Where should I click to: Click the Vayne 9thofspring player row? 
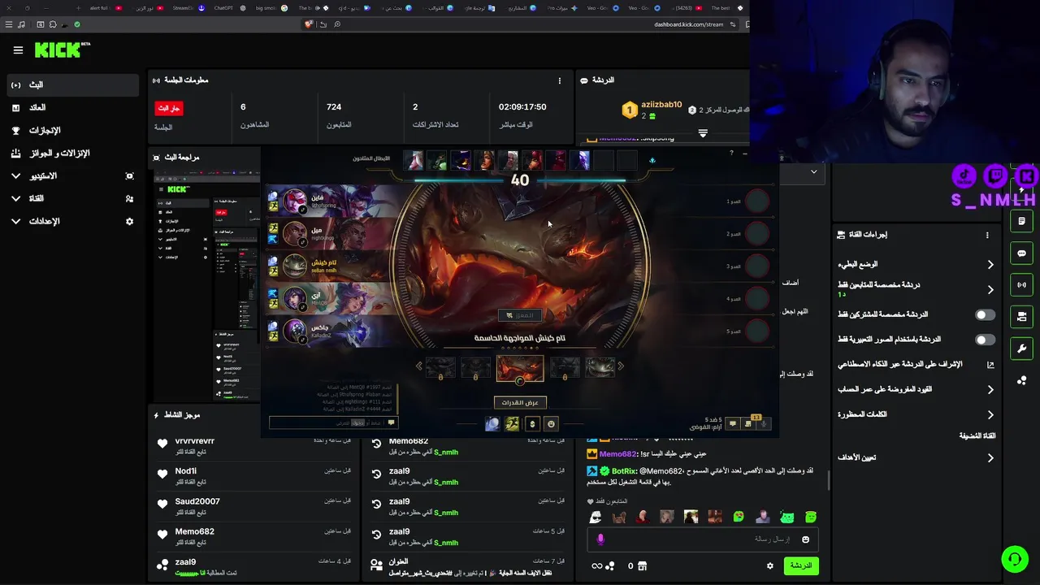coord(331,201)
